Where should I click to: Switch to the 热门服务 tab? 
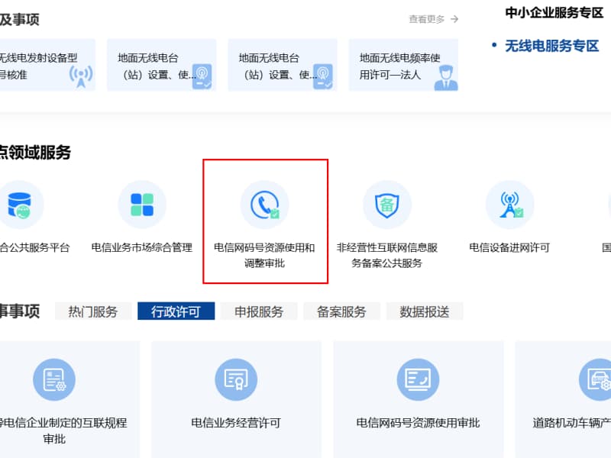pos(93,311)
